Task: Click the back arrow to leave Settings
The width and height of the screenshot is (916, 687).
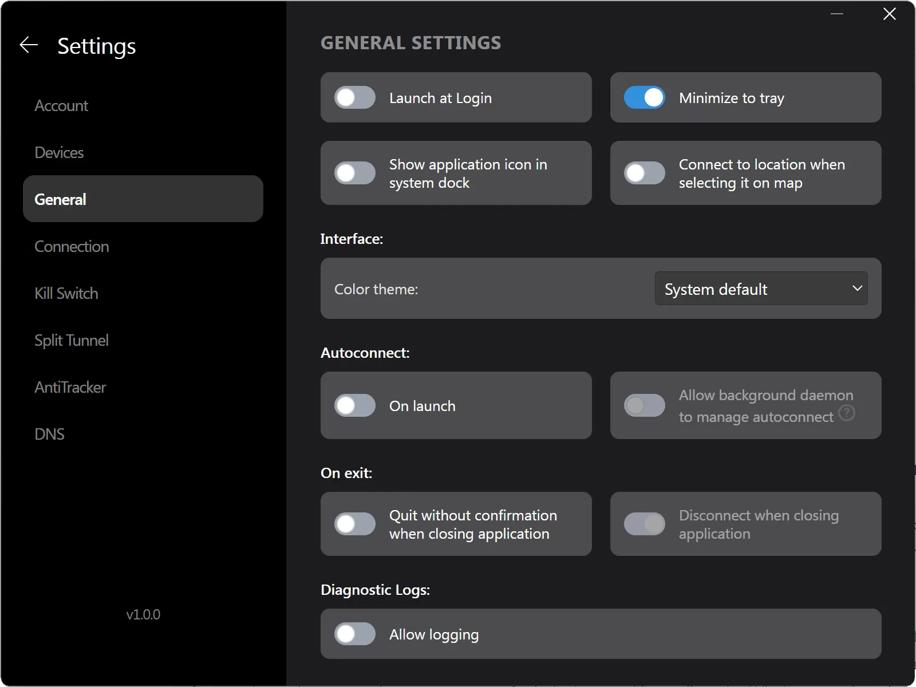Action: click(x=28, y=45)
